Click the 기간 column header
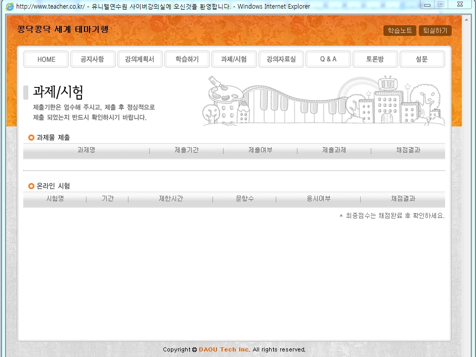Screen dimensions: 476x357 pos(107,199)
